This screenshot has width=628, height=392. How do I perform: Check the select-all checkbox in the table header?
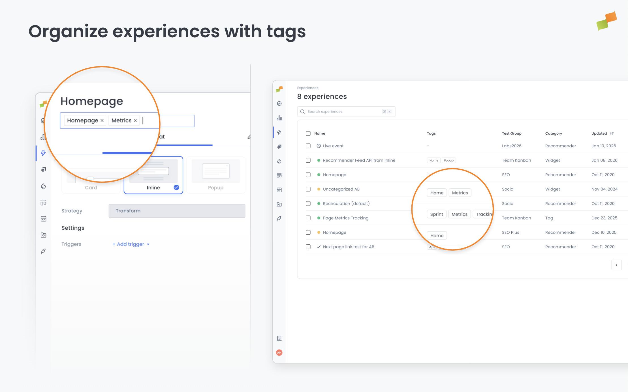coord(308,133)
